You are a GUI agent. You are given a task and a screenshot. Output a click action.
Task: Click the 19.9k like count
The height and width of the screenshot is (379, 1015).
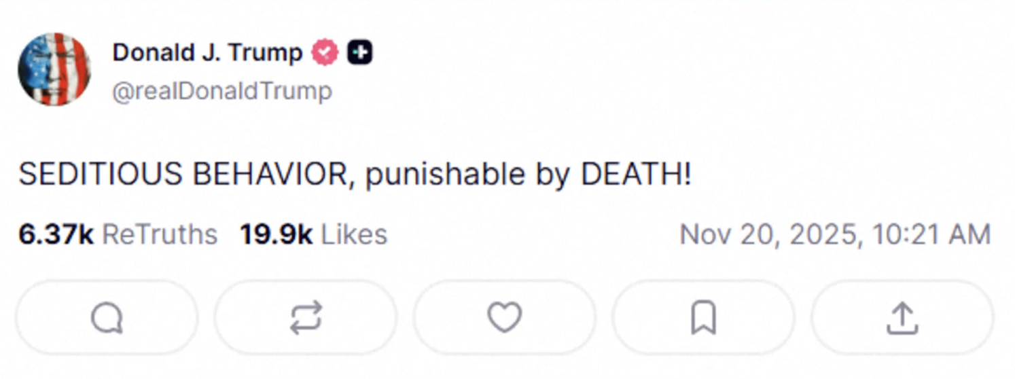(276, 234)
